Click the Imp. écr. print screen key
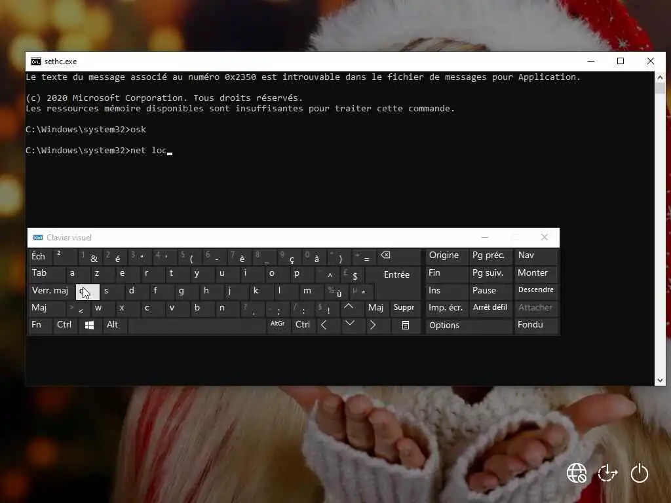 point(446,308)
